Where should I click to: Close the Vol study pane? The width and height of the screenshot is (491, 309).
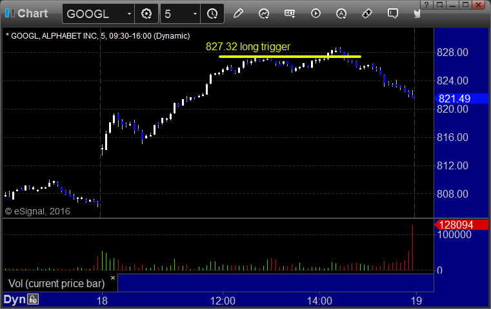113,277
